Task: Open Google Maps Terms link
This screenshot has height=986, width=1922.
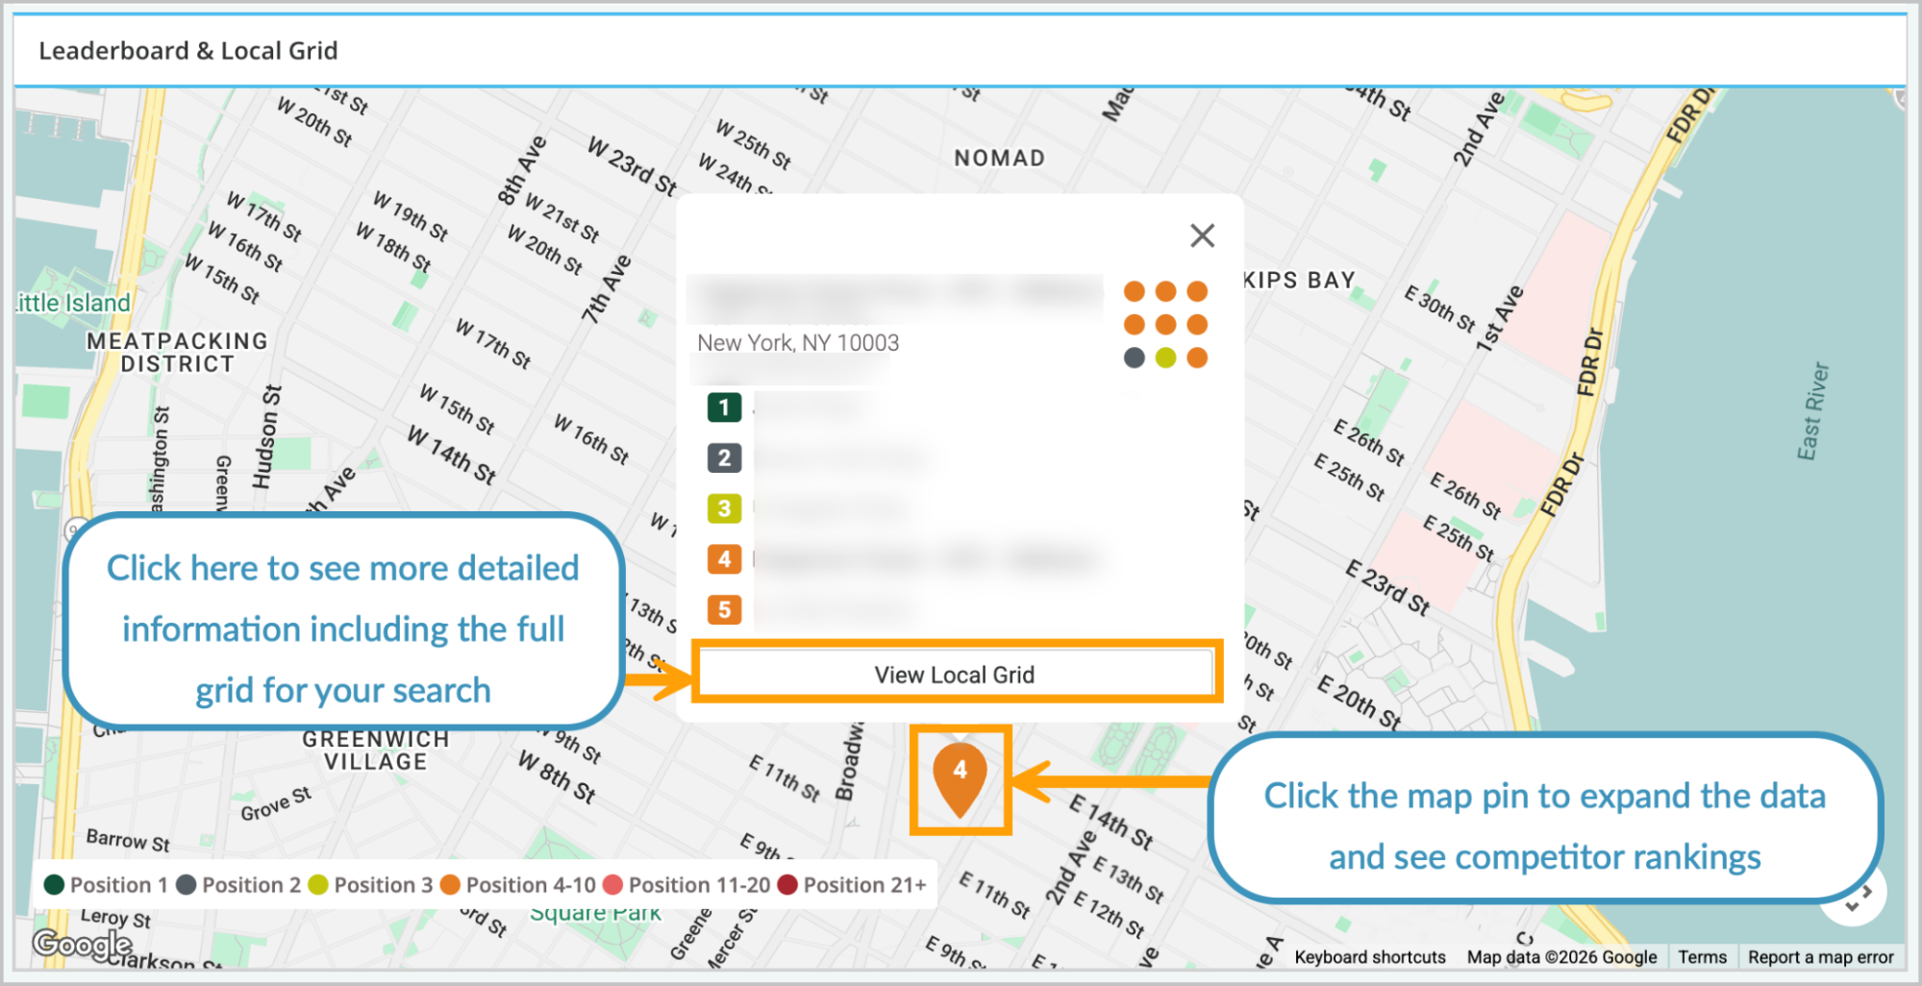Action: (1702, 957)
